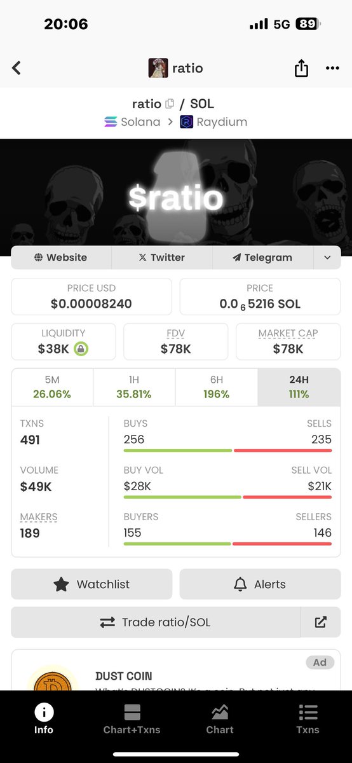Open the Telegram link button
Image resolution: width=352 pixels, height=763 pixels.
[x=263, y=258]
